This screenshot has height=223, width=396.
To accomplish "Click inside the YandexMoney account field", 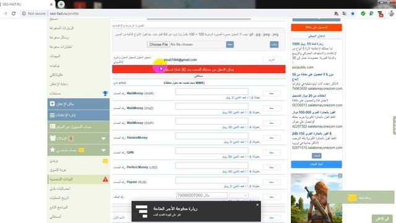I will pyautogui.click(x=212, y=136).
